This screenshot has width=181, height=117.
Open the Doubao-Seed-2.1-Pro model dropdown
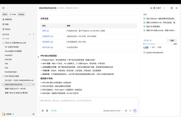pyautogui.click(x=113, y=110)
